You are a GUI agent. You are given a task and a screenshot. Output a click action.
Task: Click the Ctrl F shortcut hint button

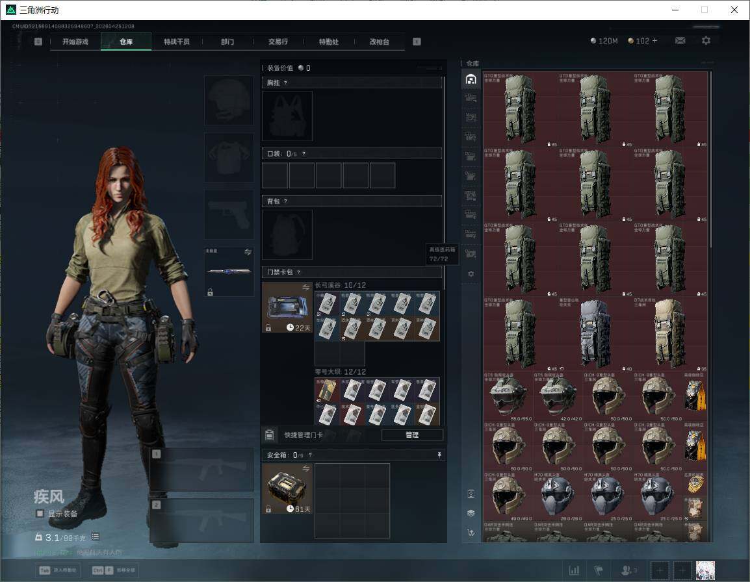[113, 570]
